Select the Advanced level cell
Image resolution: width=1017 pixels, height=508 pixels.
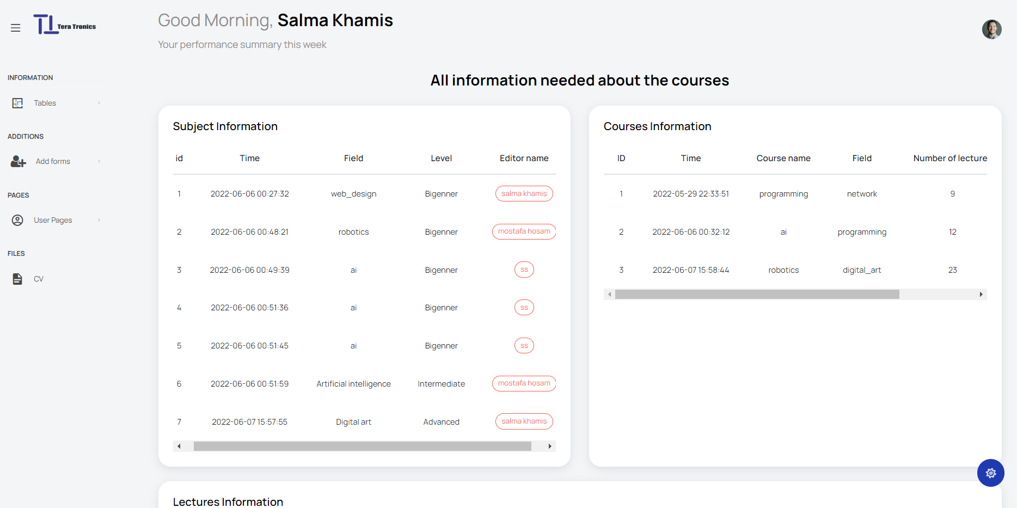tap(441, 422)
